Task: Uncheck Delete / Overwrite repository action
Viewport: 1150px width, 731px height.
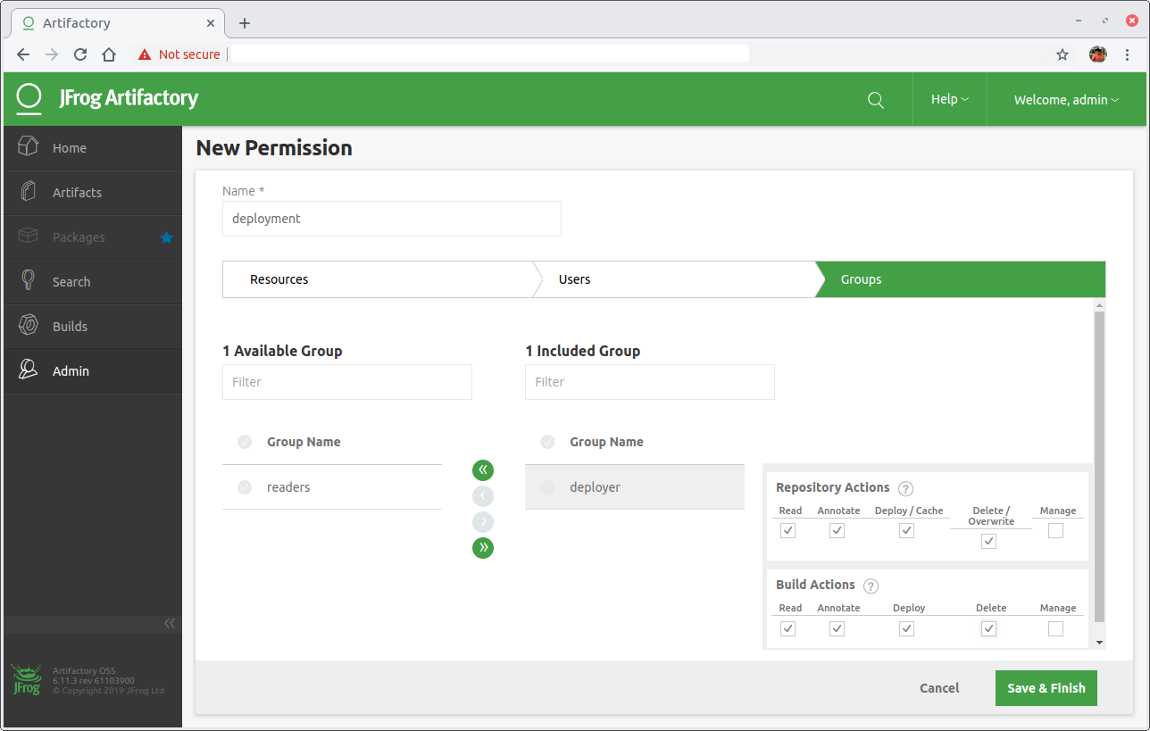Action: coord(988,541)
